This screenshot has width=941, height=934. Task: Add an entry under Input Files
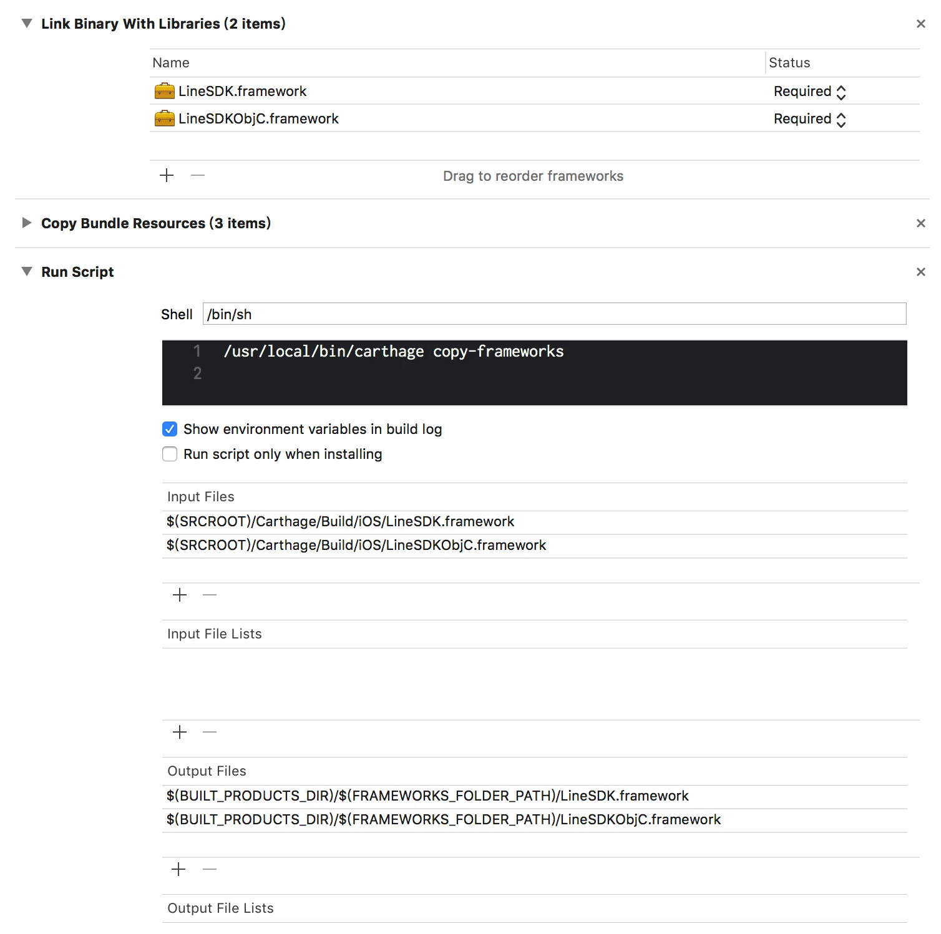pos(180,595)
